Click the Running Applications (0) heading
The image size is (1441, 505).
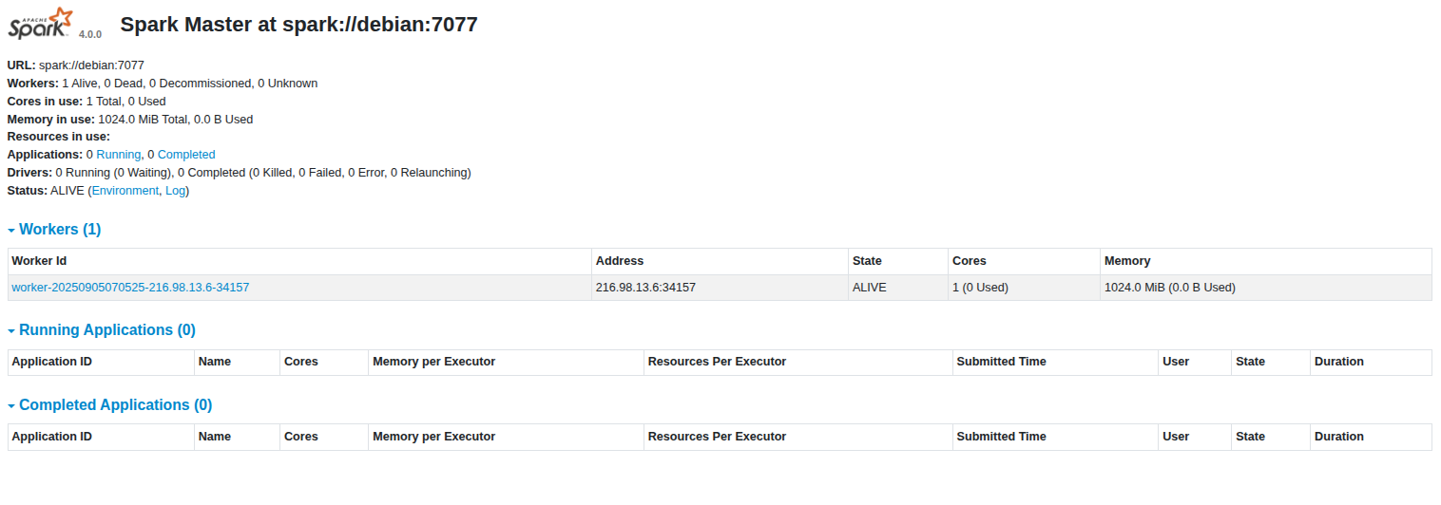pos(107,330)
